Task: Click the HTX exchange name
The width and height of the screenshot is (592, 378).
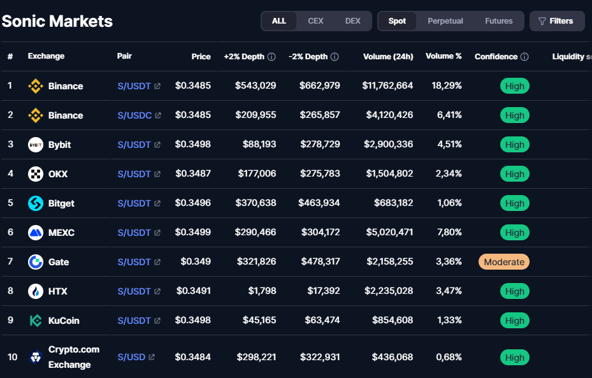Action: click(58, 291)
